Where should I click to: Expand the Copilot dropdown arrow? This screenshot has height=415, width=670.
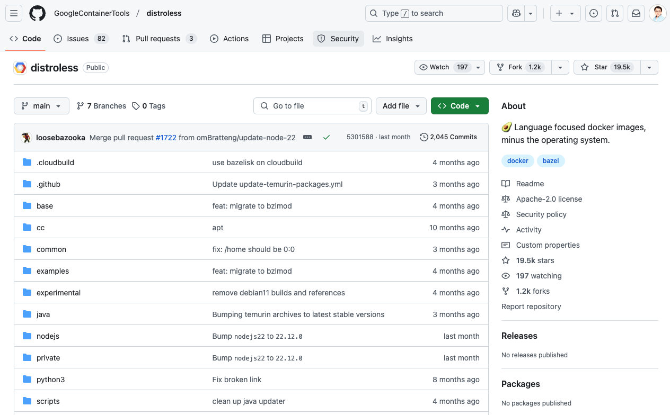531,13
